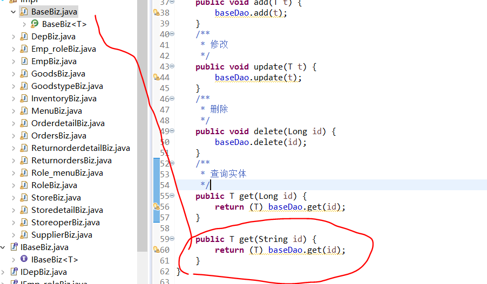Fold the get(String id) method at line 59

coord(172,238)
